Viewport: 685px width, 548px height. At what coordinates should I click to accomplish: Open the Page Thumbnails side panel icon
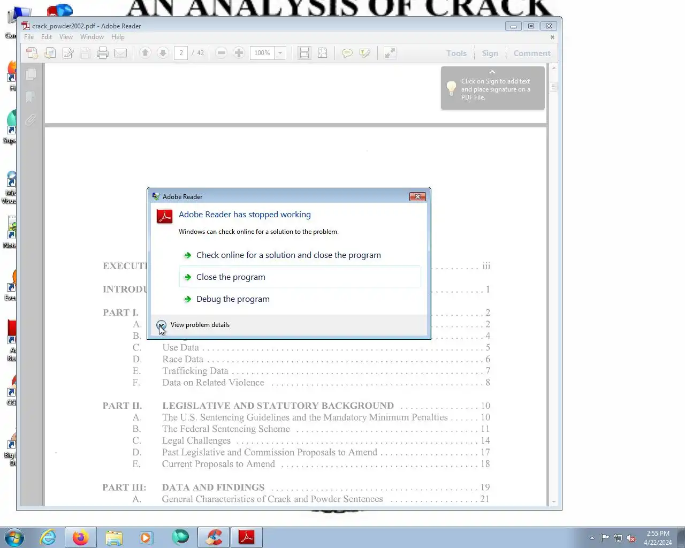(x=31, y=74)
